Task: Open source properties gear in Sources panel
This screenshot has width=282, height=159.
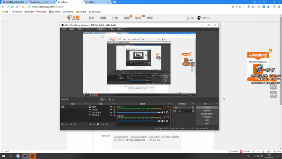Action: pos(98,124)
